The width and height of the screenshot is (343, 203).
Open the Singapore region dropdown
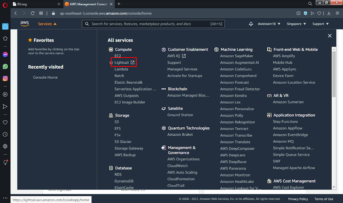coord(296,24)
